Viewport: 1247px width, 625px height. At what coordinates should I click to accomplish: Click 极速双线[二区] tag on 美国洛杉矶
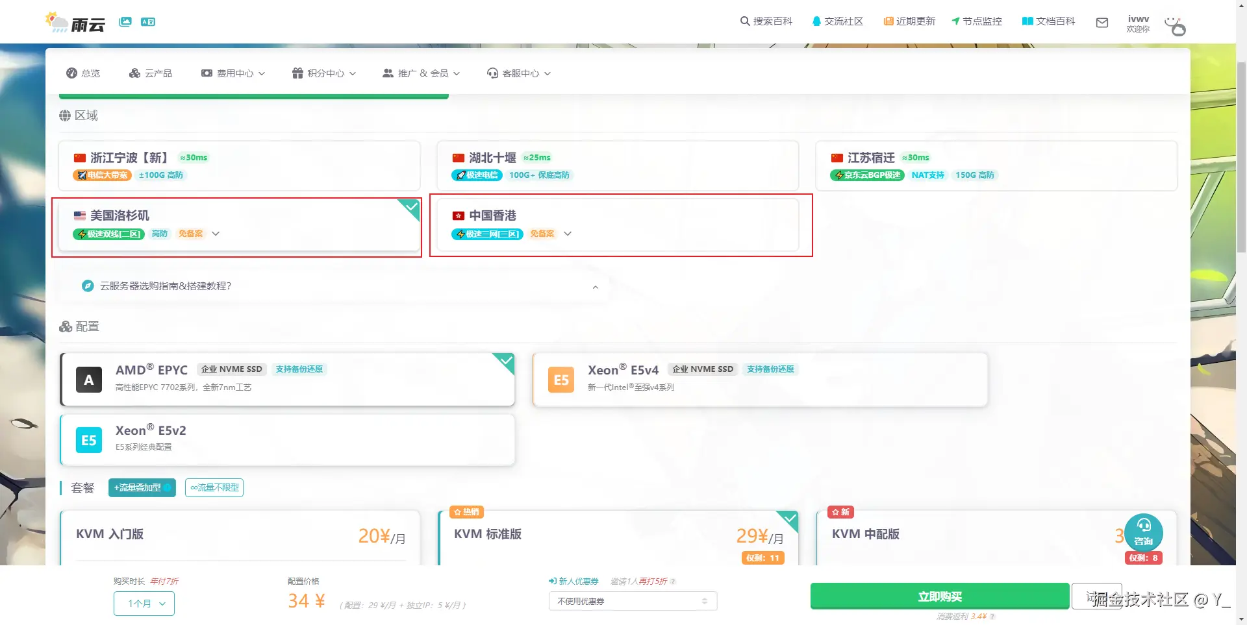pos(108,234)
